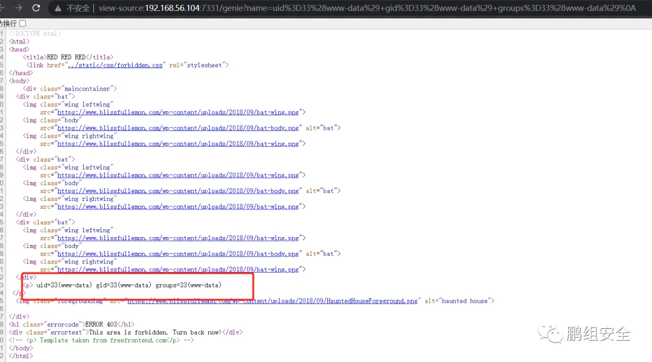652x362 pixels.
Task: Click the browser forward arrow
Action: 18,8
